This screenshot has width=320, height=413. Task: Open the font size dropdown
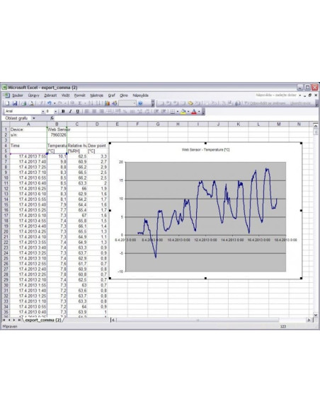(56, 112)
